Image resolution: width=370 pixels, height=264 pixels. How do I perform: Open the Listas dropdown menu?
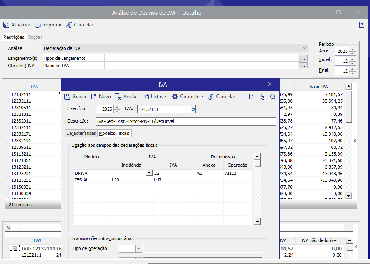[x=155, y=97]
